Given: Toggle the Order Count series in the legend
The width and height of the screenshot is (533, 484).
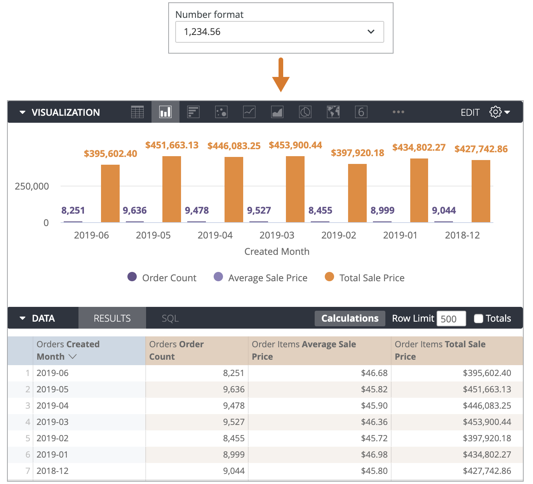Looking at the screenshot, I should (x=162, y=277).
